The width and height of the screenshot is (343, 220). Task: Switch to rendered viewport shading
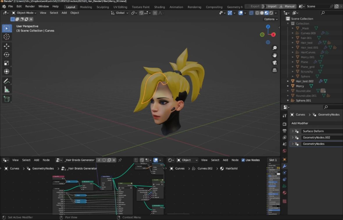(x=271, y=13)
